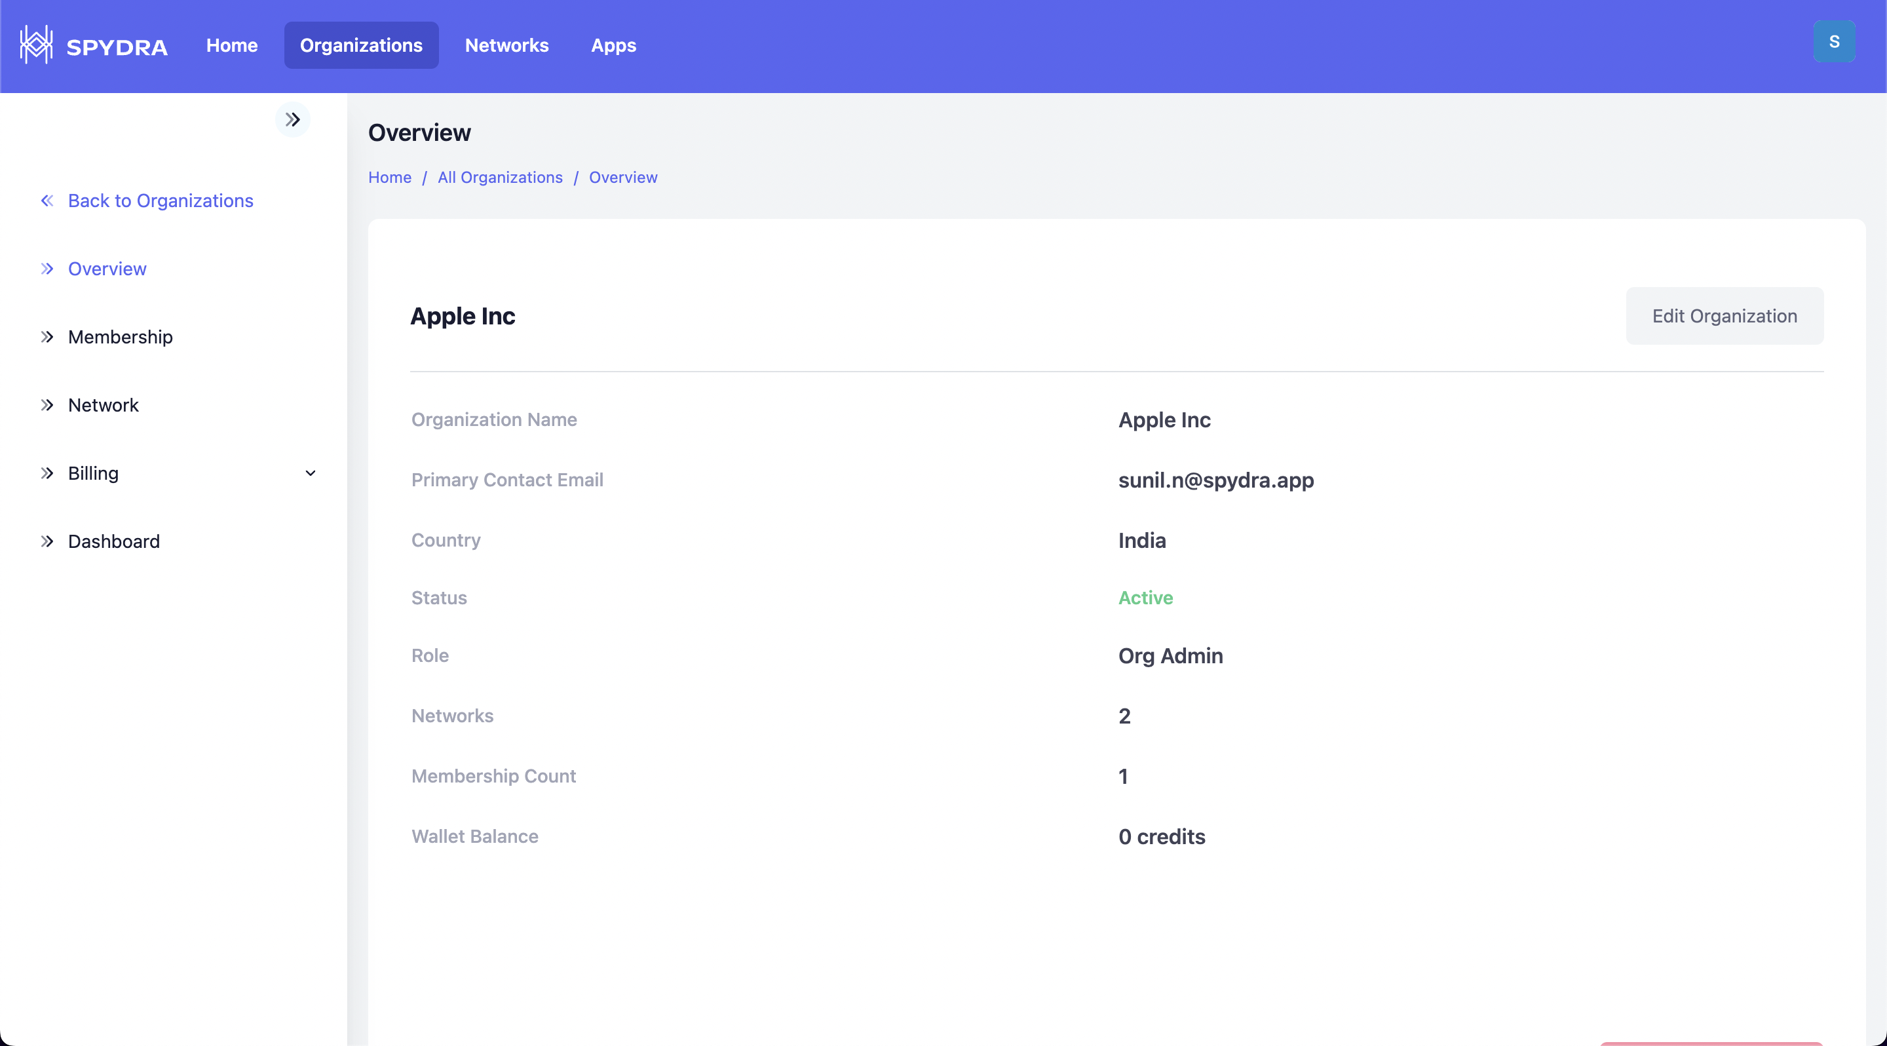Image resolution: width=1887 pixels, height=1046 pixels.
Task: Open the Dashboard sidebar item
Action: [113, 541]
